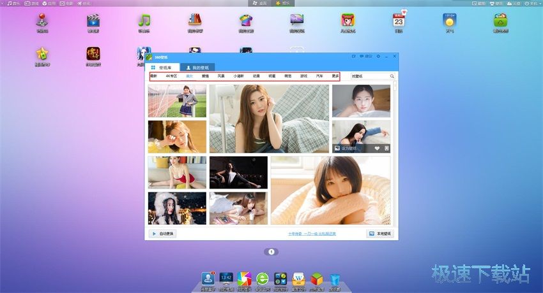Select the 游戏 category
The image size is (543, 293).
303,76
